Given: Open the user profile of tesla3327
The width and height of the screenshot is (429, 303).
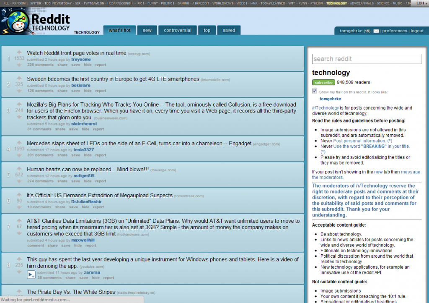Looking at the screenshot, I should [x=83, y=150].
